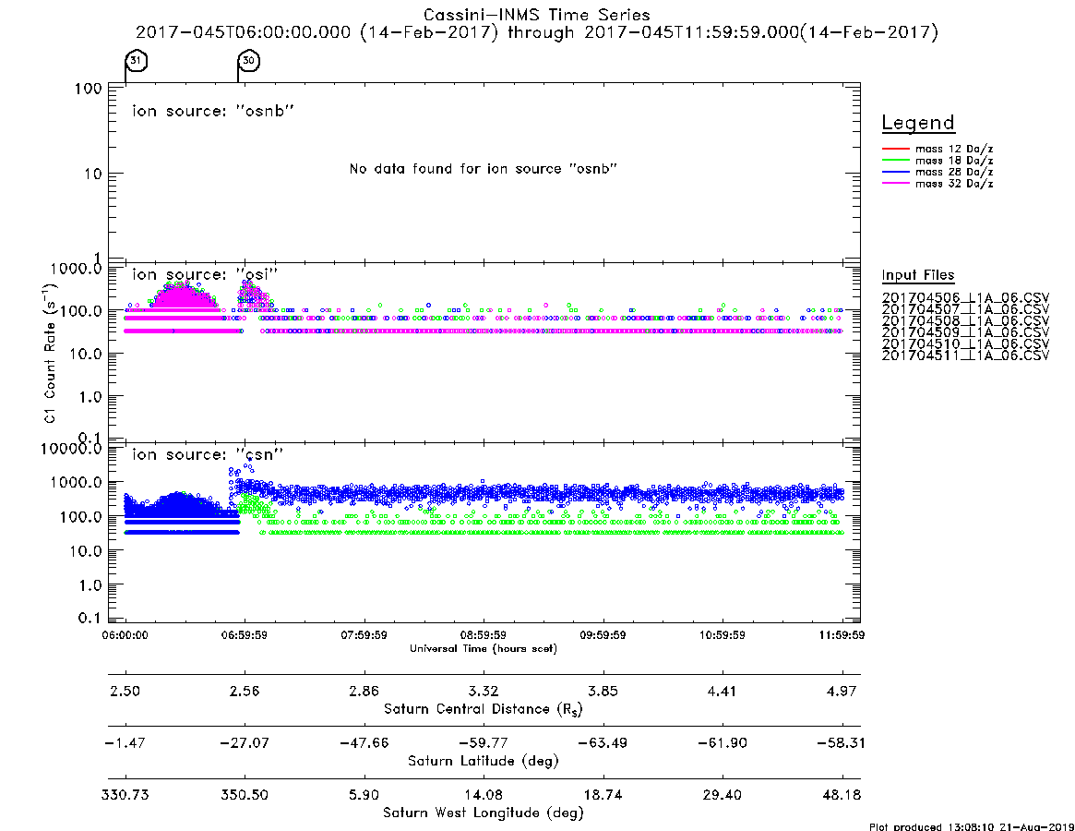Viewport: 1075px width, 831px height.
Task: Click the 08:59:59 time tick label
Action: point(484,635)
